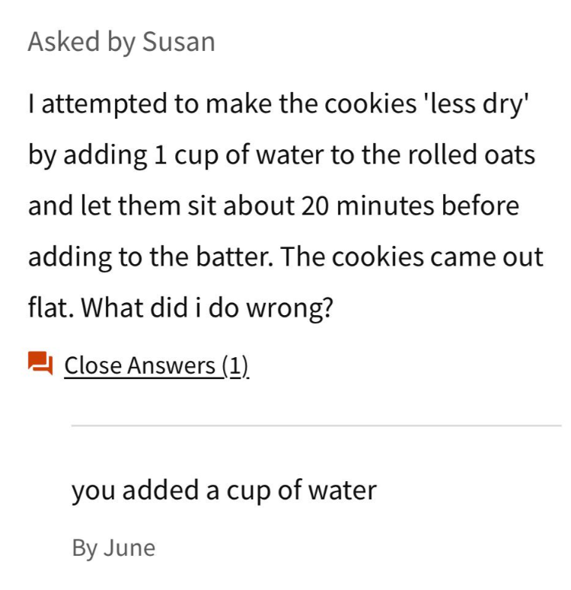
Task: Click the line 'and let them sit about'
Action: 273,206
